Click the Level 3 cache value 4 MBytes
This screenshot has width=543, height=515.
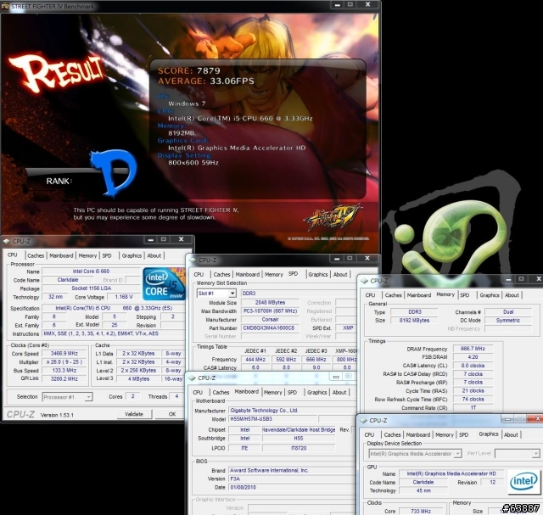(138, 379)
